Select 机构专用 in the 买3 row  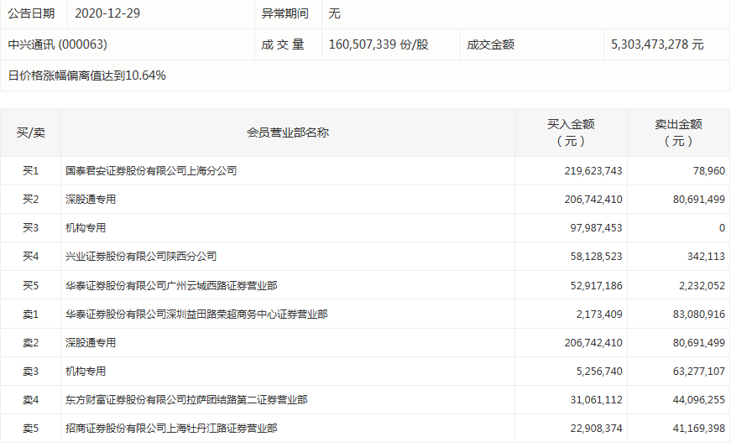coord(86,227)
